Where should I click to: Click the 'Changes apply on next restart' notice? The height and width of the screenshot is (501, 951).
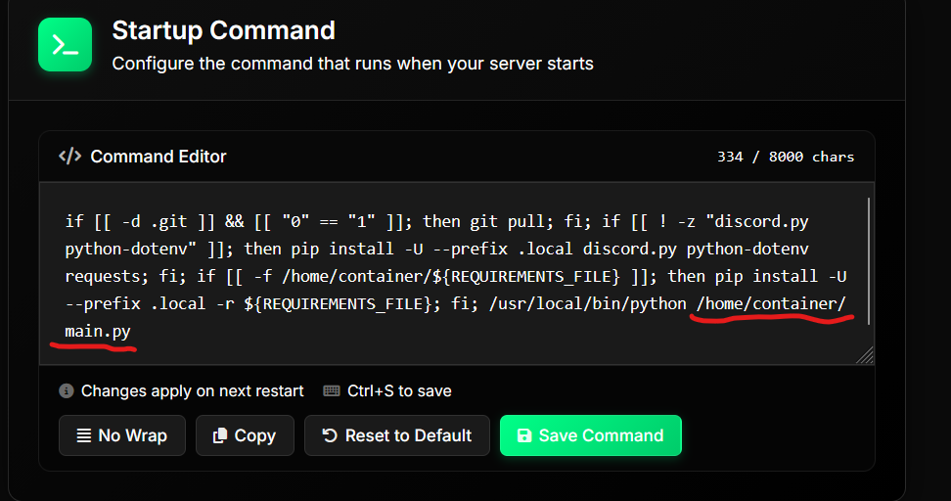pos(192,390)
